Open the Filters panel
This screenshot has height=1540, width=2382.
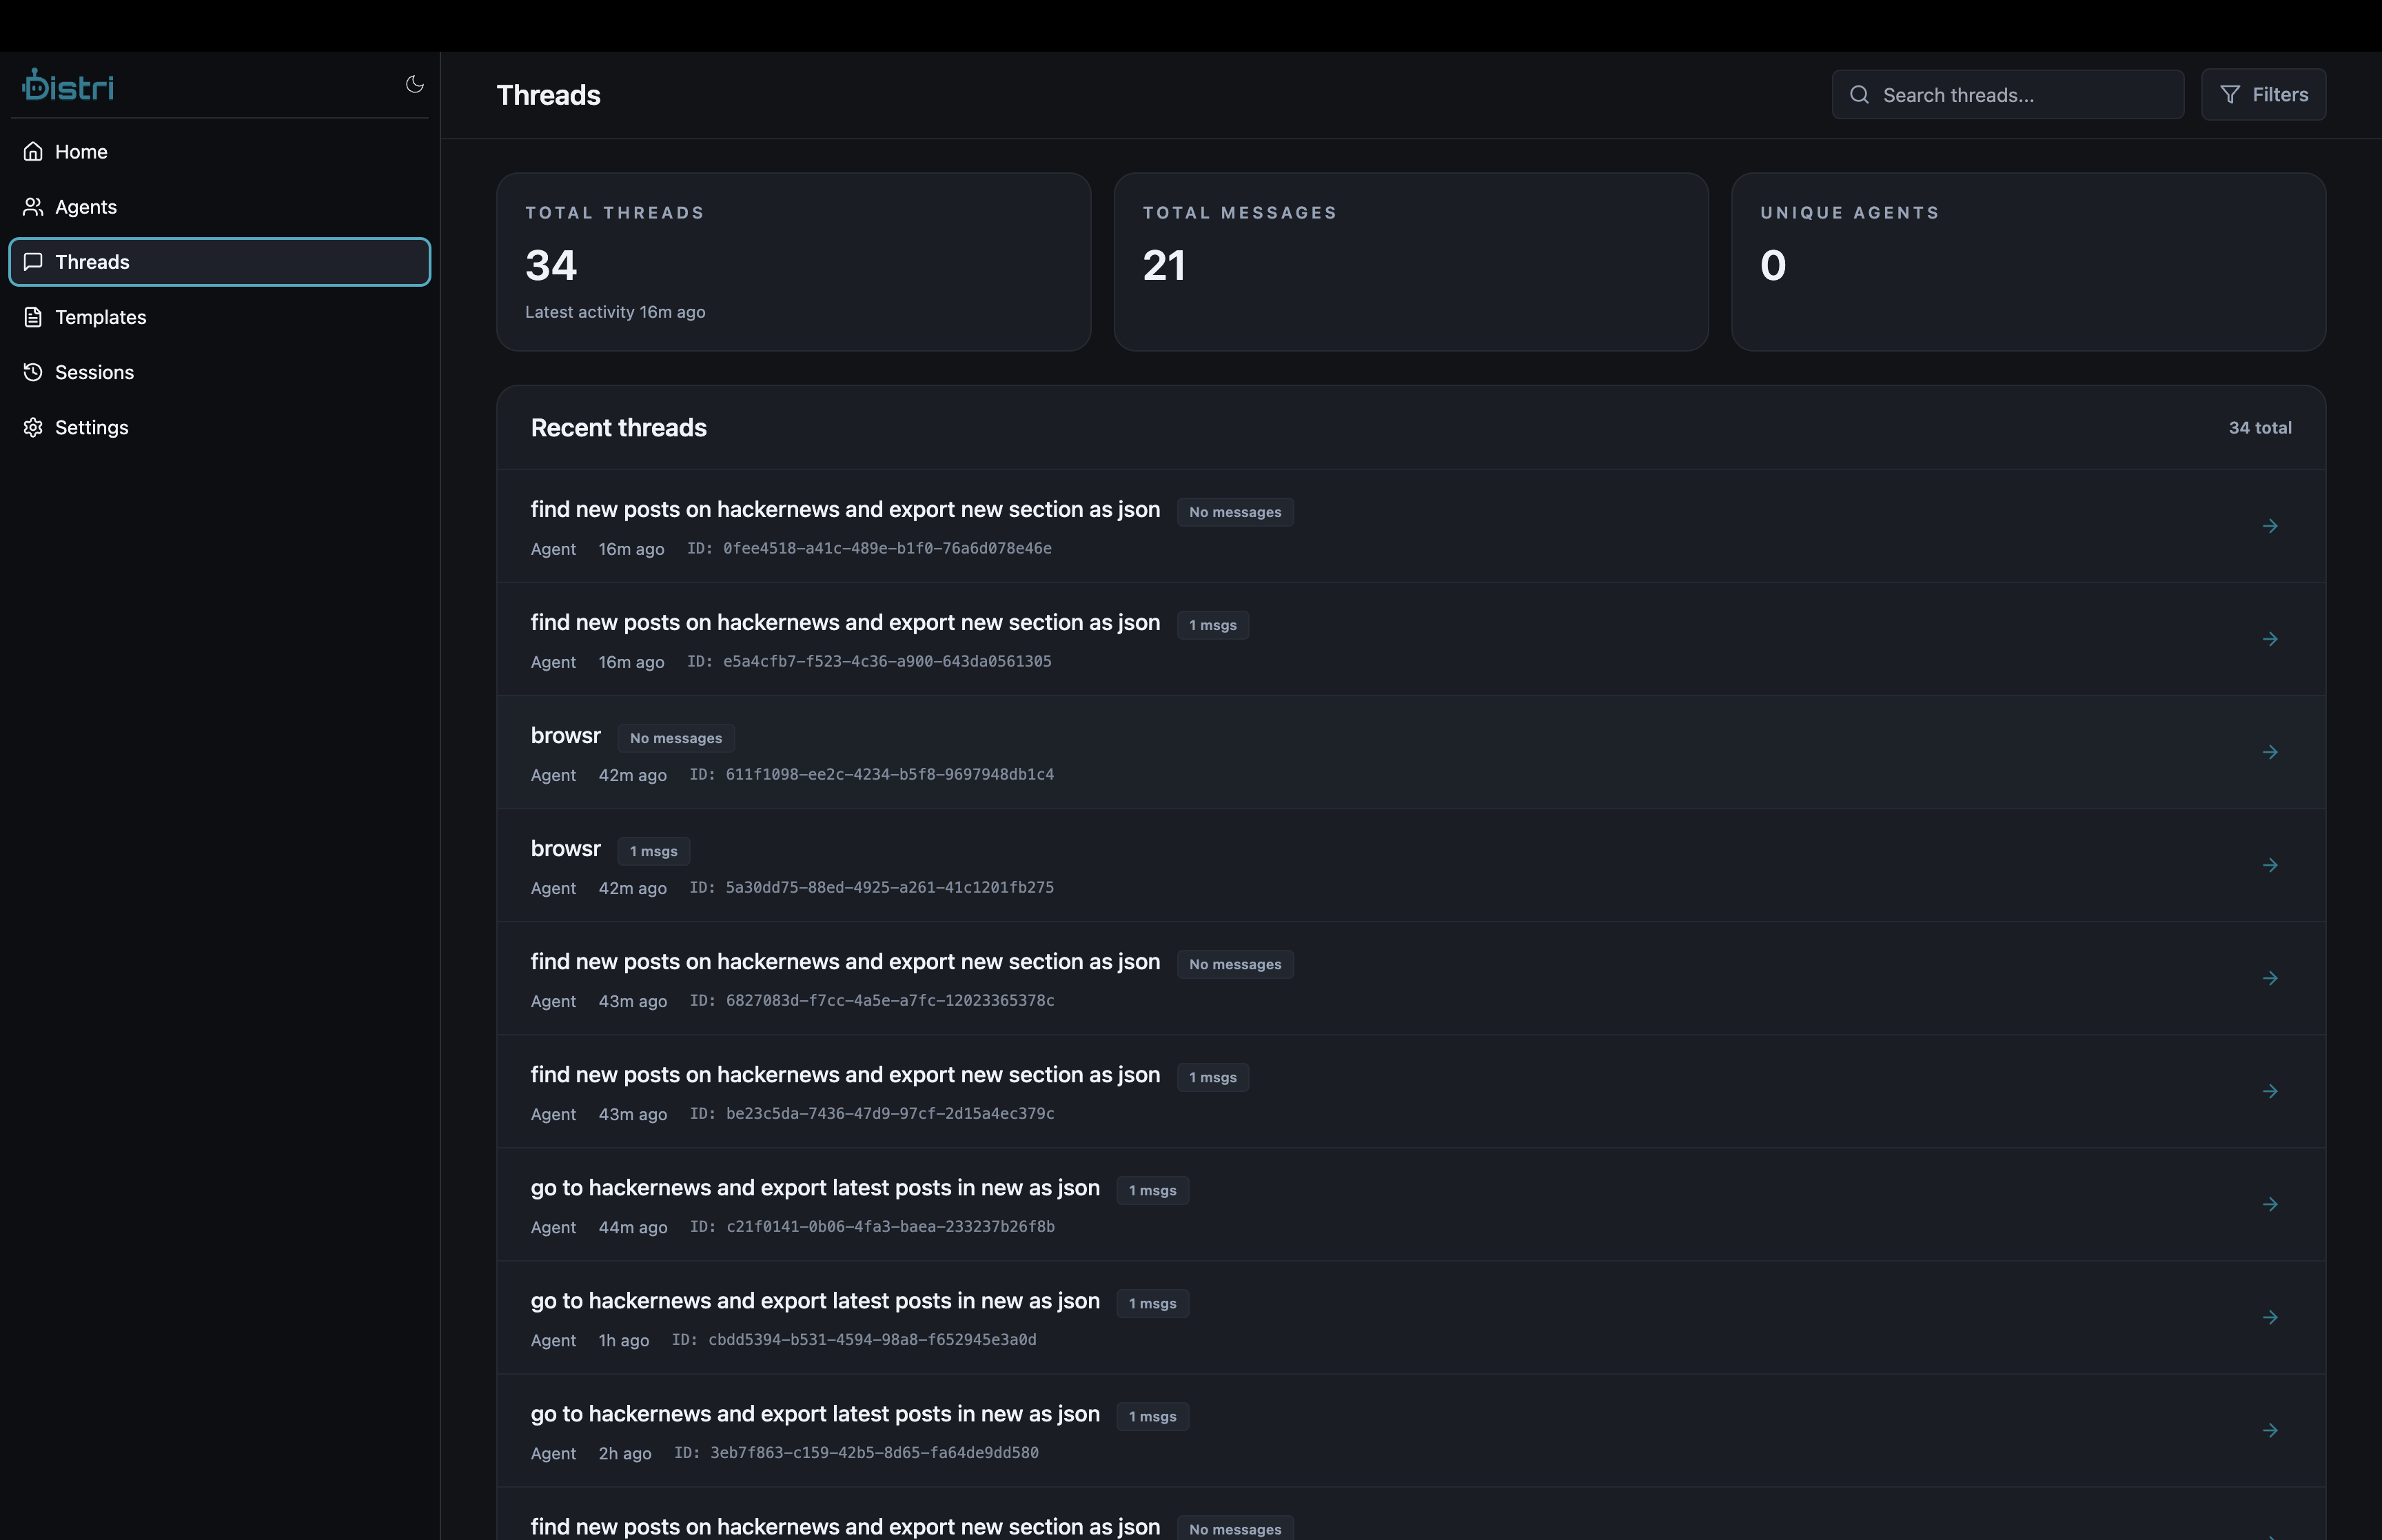2264,94
